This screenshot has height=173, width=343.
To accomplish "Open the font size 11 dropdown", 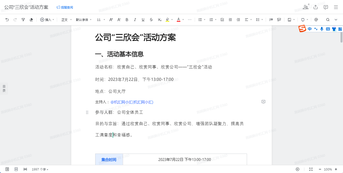I will pyautogui.click(x=101, y=20).
